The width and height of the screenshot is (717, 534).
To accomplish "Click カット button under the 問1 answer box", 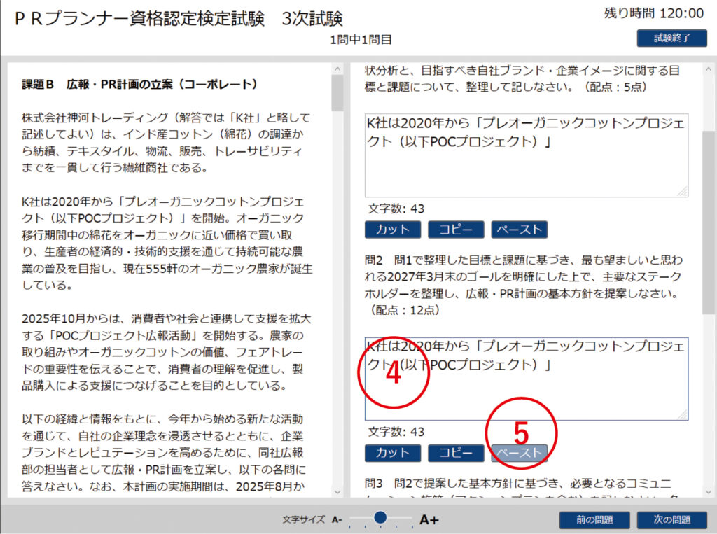I will (x=392, y=230).
